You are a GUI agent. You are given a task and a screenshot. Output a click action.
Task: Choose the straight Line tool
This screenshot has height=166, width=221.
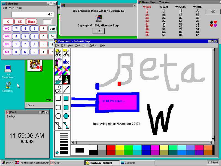66,89
